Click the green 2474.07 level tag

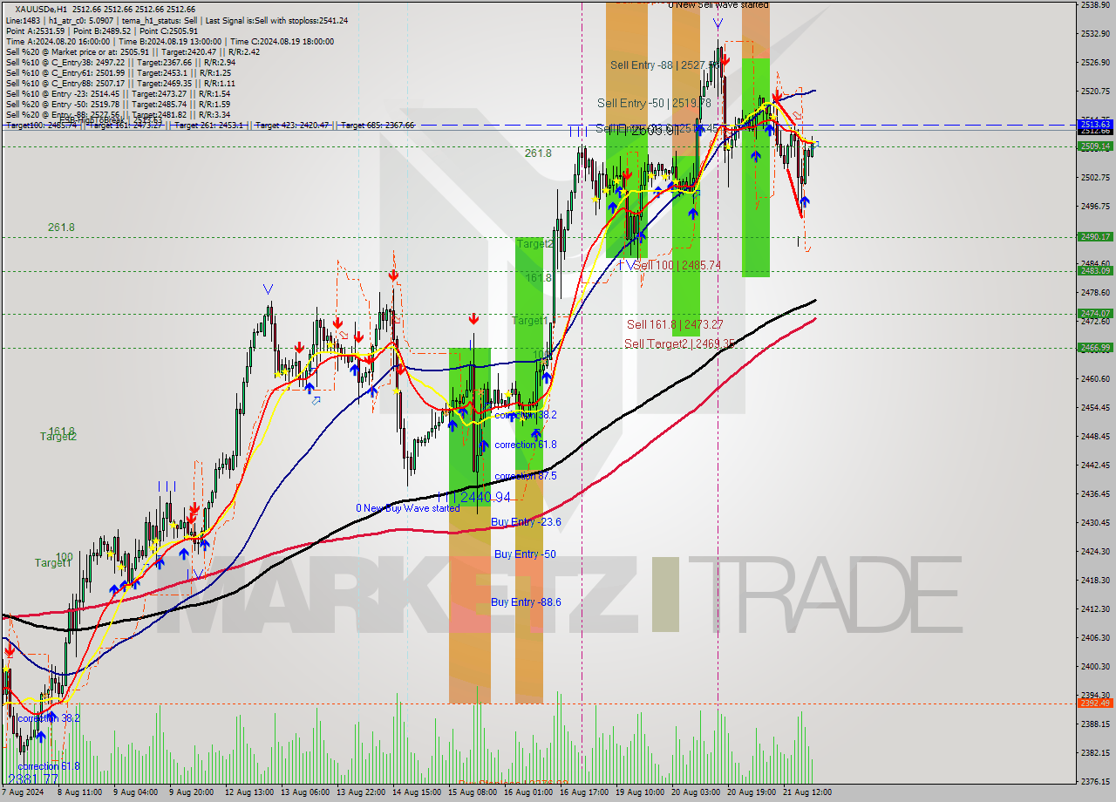pos(1095,313)
